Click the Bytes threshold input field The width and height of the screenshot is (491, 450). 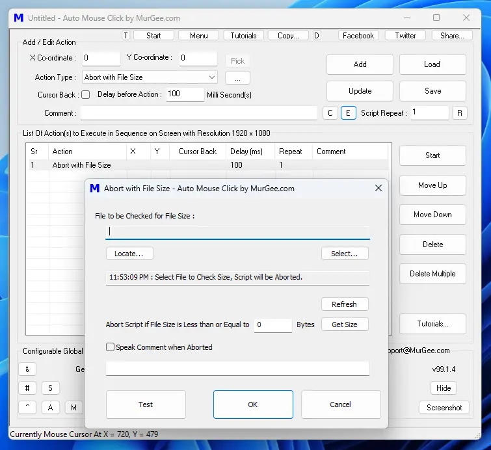pyautogui.click(x=273, y=325)
